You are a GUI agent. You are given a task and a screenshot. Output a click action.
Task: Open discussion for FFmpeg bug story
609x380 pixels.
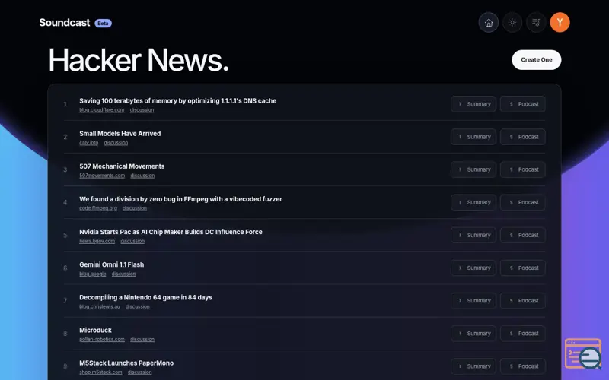[135, 208]
